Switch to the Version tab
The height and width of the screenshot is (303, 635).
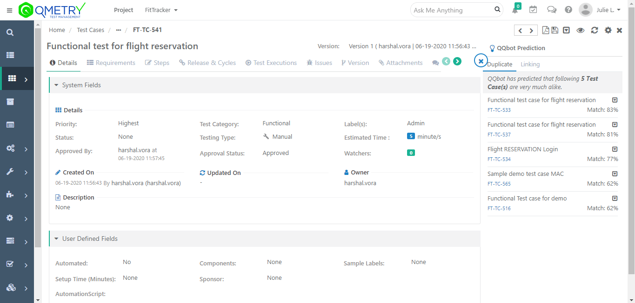(x=355, y=63)
